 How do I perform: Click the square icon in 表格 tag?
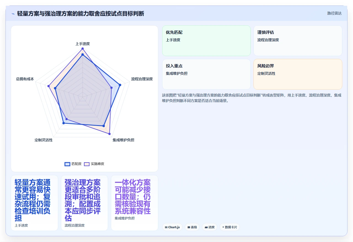pyautogui.click(x=189, y=227)
